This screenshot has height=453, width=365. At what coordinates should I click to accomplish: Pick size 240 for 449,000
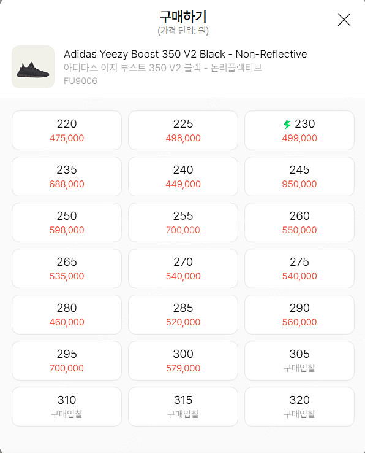(x=183, y=177)
